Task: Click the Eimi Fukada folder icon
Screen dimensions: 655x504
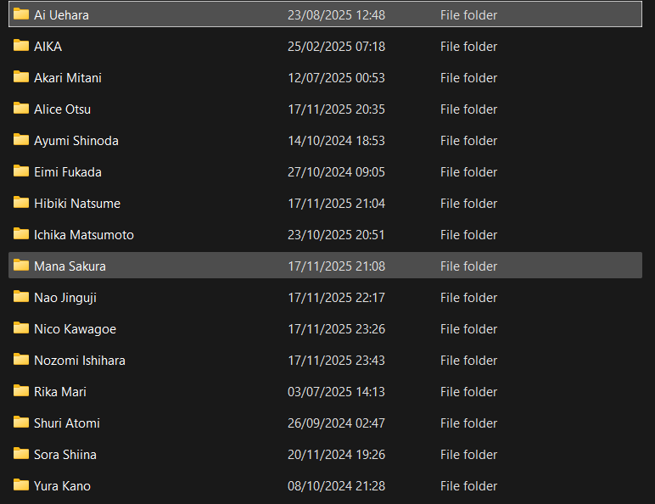Action: point(21,171)
